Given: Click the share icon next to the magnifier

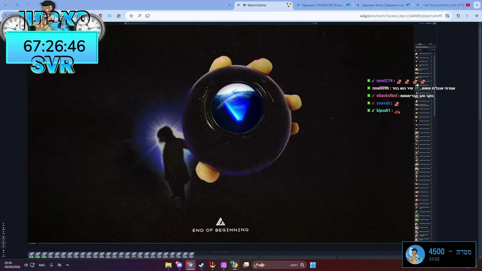Looking at the screenshot, I should tap(147, 16).
